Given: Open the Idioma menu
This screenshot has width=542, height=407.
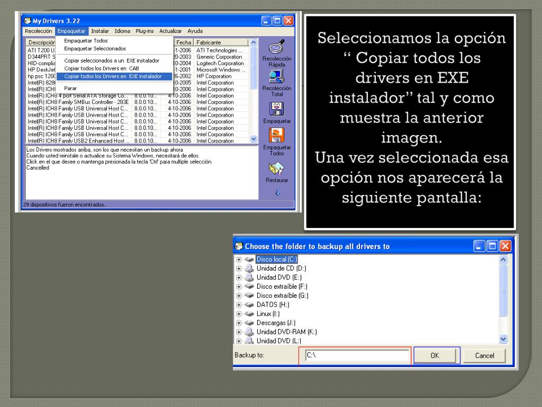Looking at the screenshot, I should click(122, 31).
